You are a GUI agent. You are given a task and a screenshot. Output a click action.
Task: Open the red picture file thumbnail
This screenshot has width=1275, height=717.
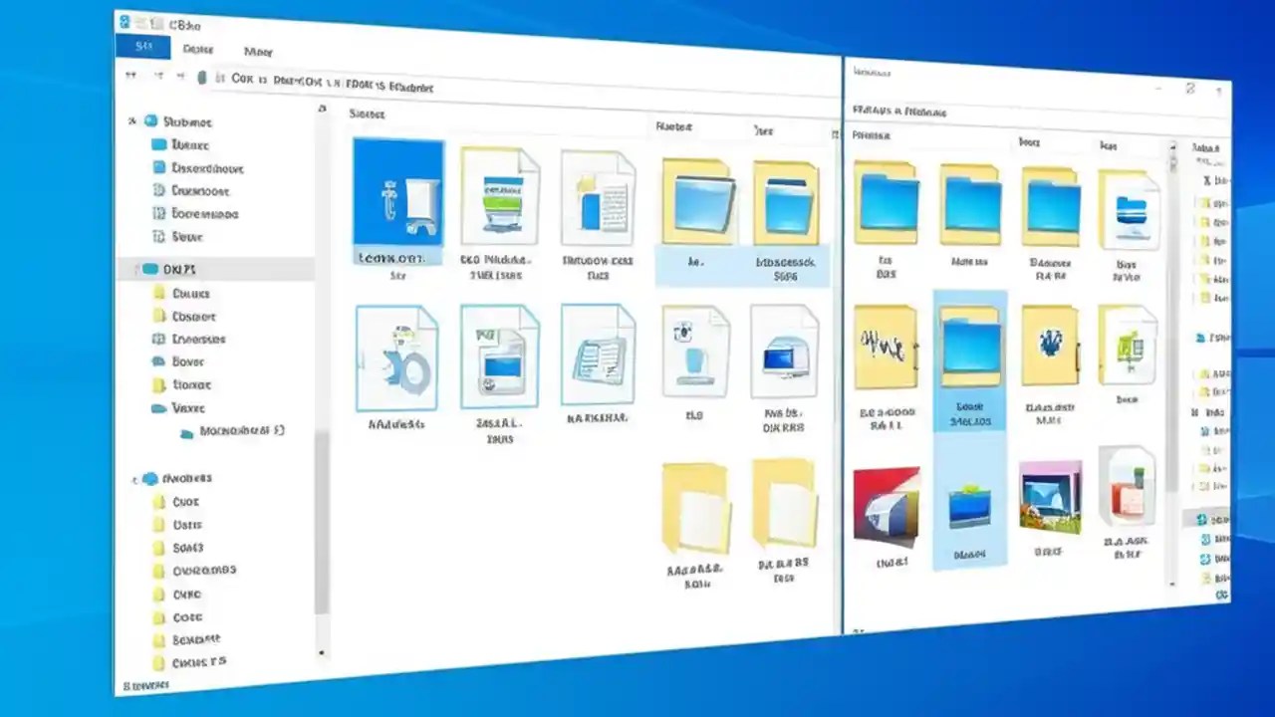pyautogui.click(x=887, y=503)
